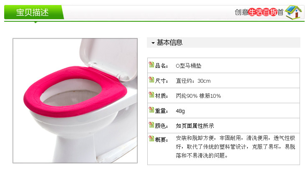
Task: Click the house logo icon in header
Action: 293,12
